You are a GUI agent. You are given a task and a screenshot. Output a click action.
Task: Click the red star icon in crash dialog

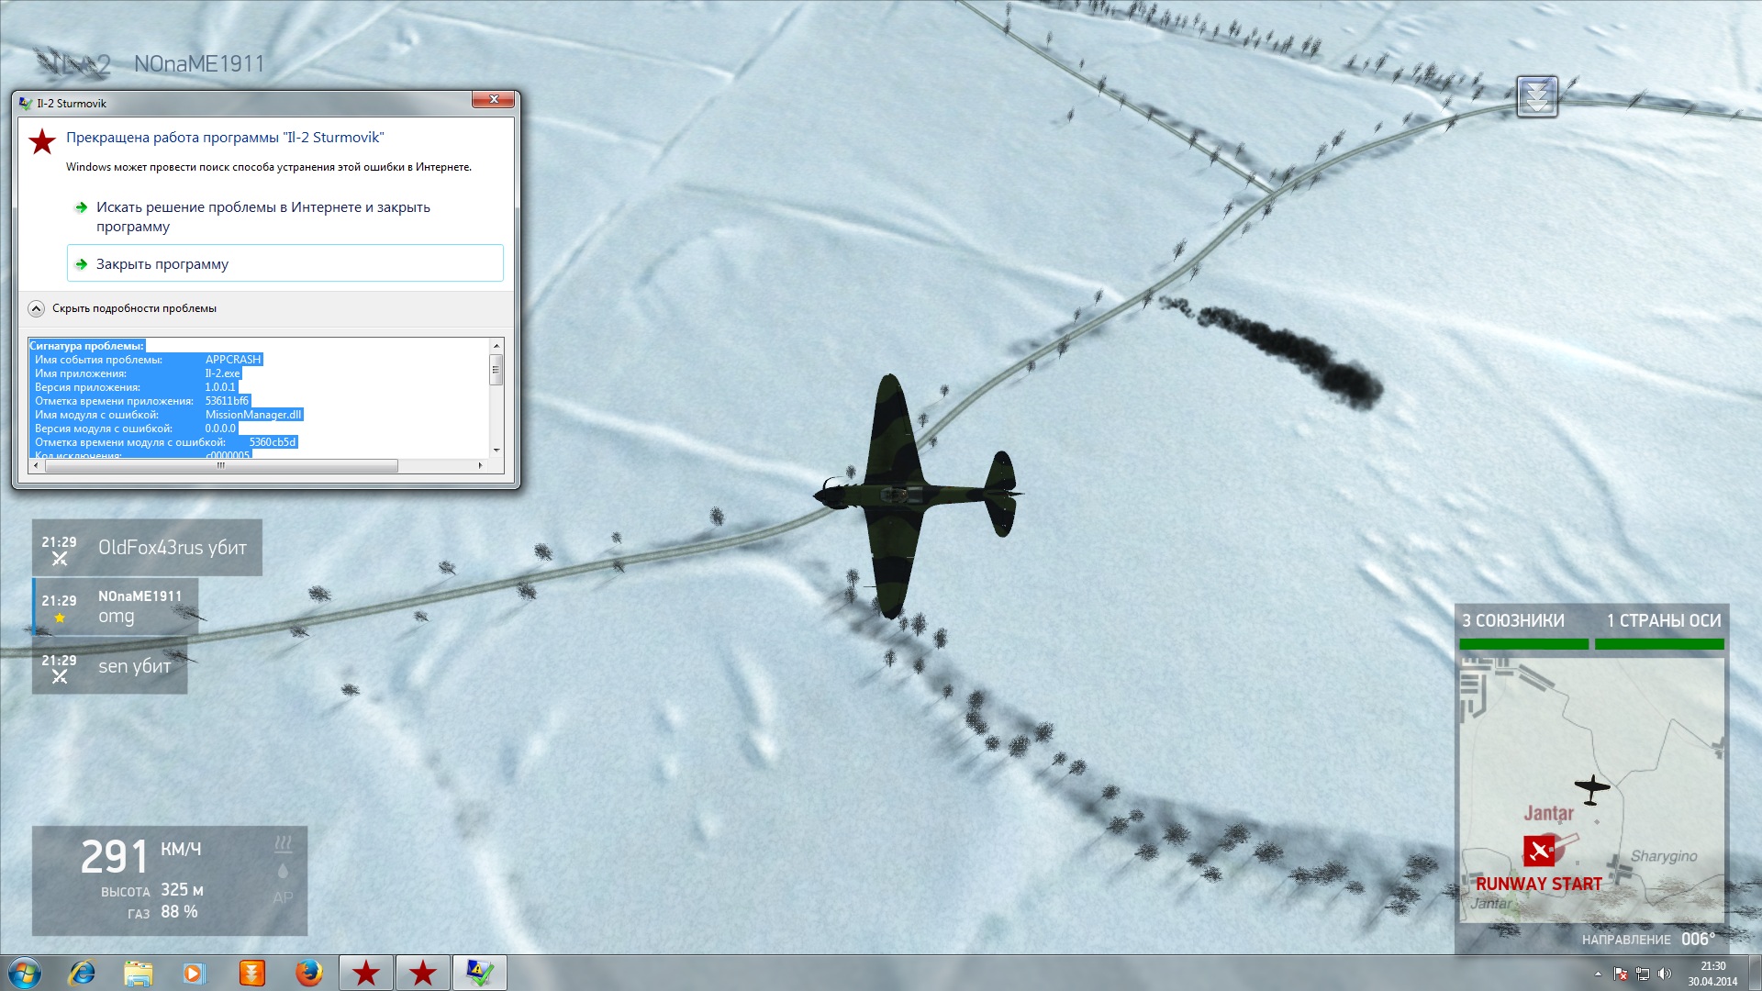(41, 141)
